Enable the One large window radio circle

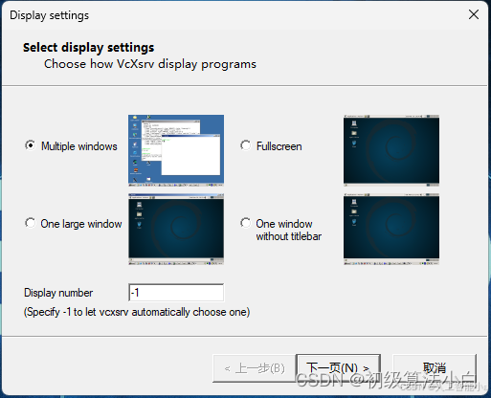point(31,223)
